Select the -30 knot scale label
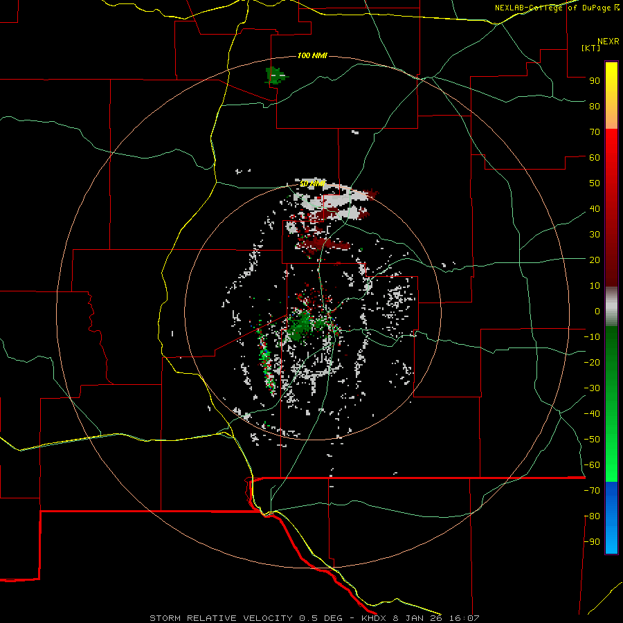 592,388
